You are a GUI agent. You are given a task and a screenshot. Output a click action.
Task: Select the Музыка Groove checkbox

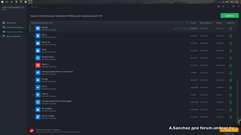pyautogui.click(x=33, y=58)
